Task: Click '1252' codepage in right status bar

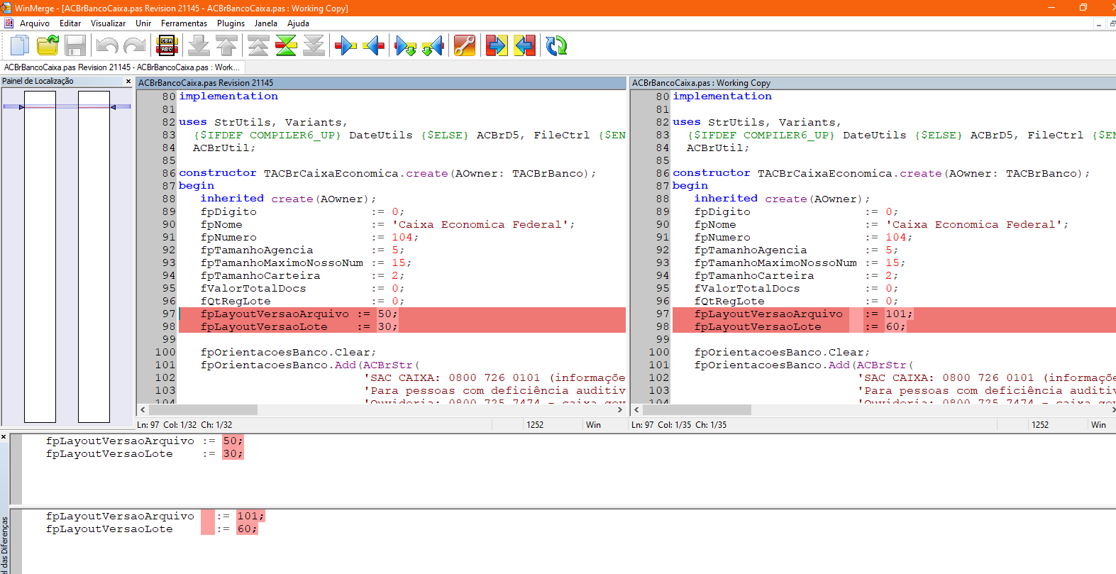Action: 1040,425
